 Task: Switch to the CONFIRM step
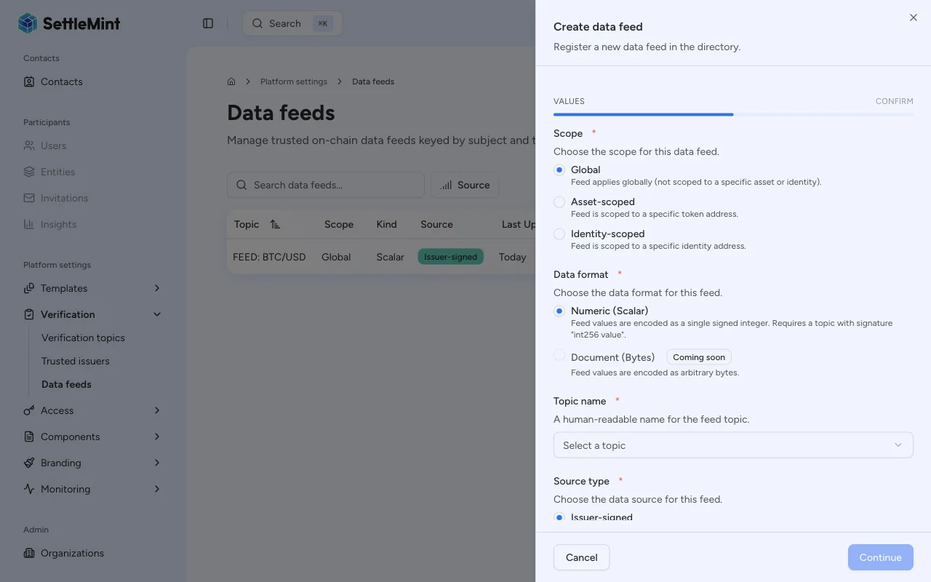(894, 101)
